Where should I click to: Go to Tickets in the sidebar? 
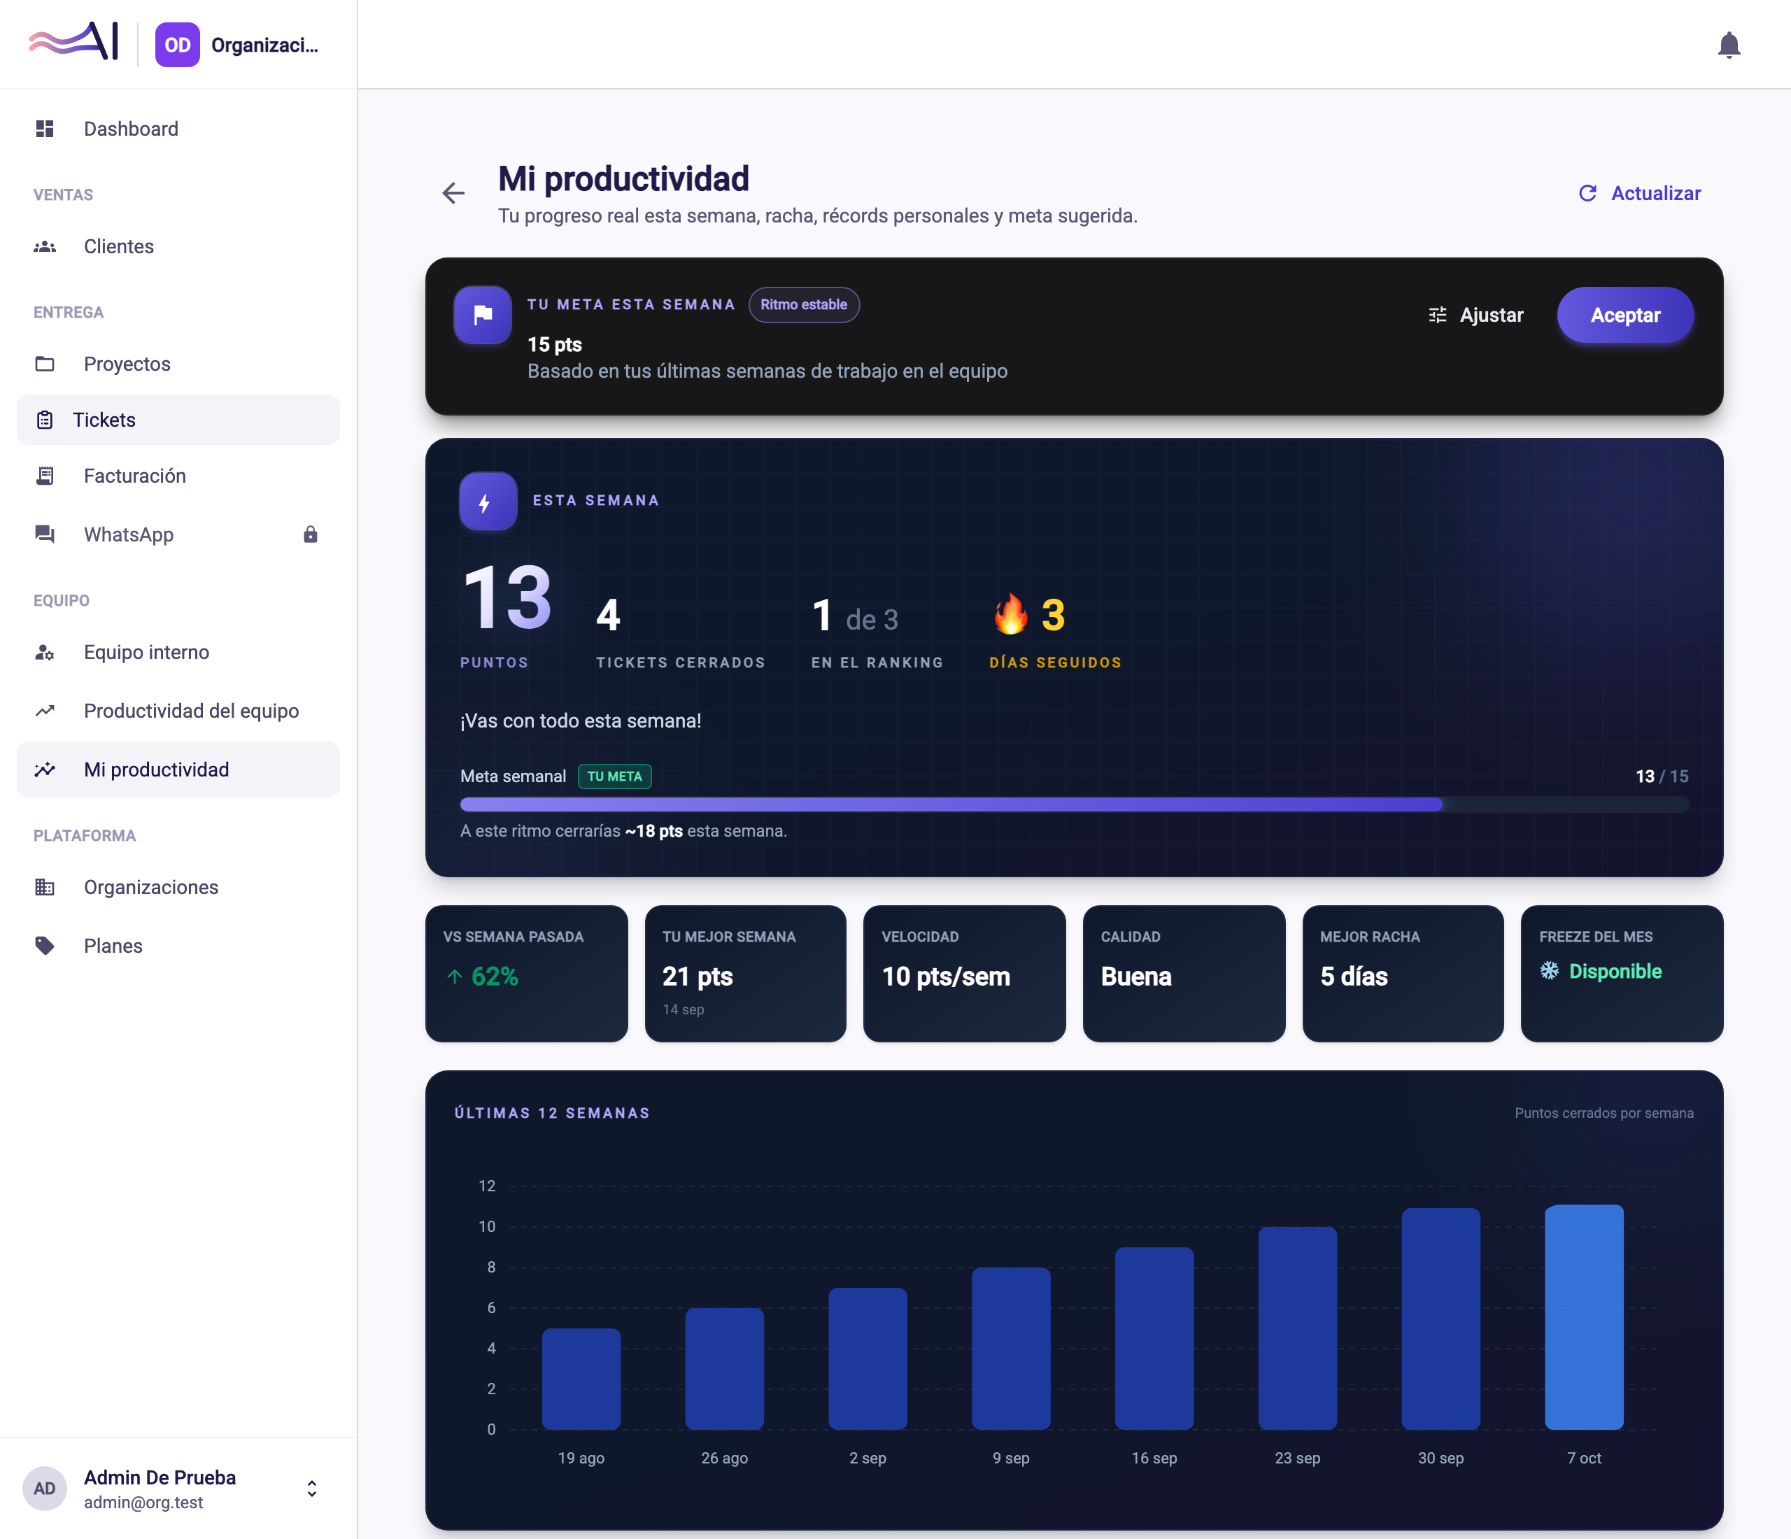point(178,420)
